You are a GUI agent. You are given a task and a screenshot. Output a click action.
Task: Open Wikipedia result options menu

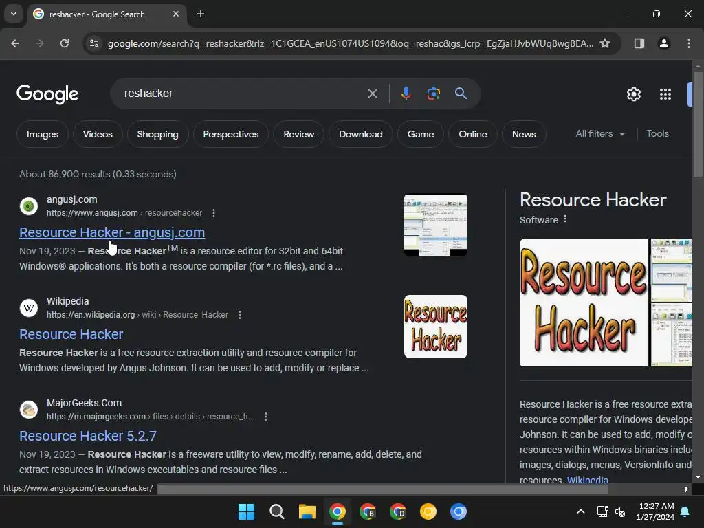pyautogui.click(x=240, y=315)
